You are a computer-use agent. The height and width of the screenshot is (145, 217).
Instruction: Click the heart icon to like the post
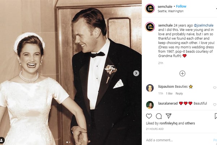[149, 116]
